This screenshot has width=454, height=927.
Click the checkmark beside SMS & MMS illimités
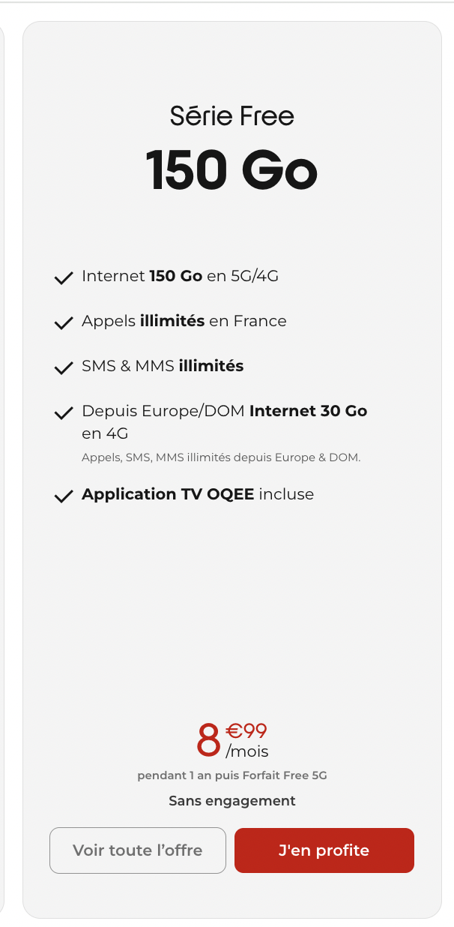click(63, 368)
